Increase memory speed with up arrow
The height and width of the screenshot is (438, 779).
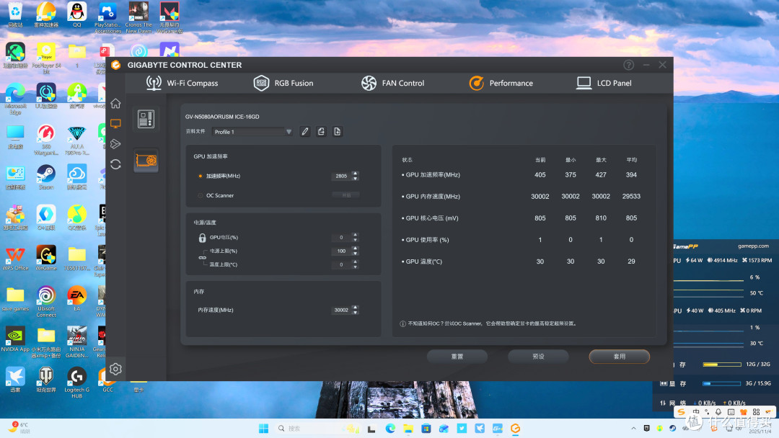click(355, 308)
